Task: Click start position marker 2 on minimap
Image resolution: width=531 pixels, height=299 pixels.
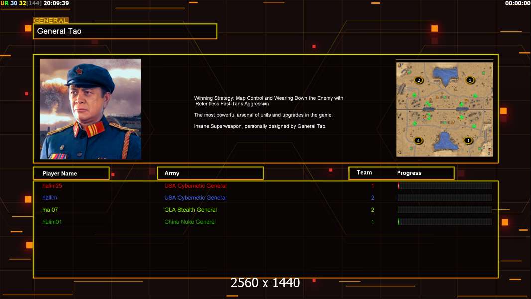Action: click(x=419, y=80)
